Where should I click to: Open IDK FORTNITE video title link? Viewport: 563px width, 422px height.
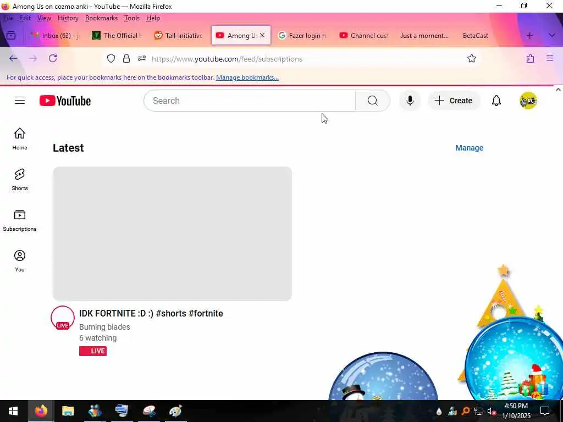pos(151,313)
